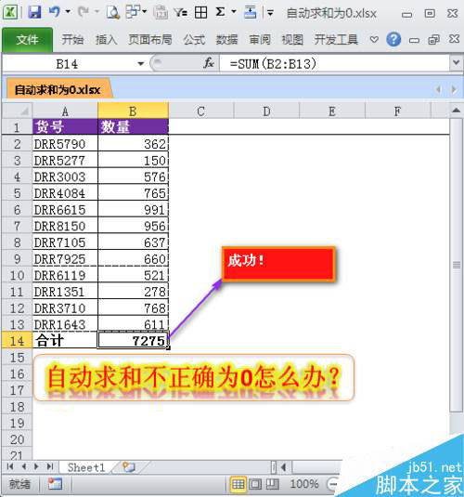Click horizontal scrollbar left arrow
The image size is (464, 497).
pyautogui.click(x=284, y=467)
